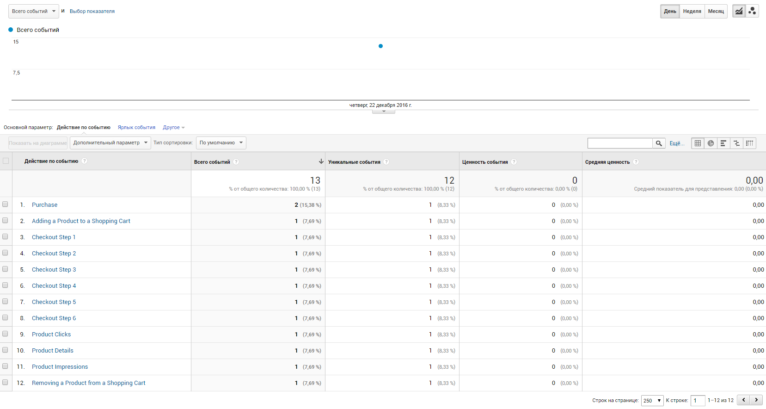Open the Purchase event action
The height and width of the screenshot is (409, 766).
click(44, 204)
